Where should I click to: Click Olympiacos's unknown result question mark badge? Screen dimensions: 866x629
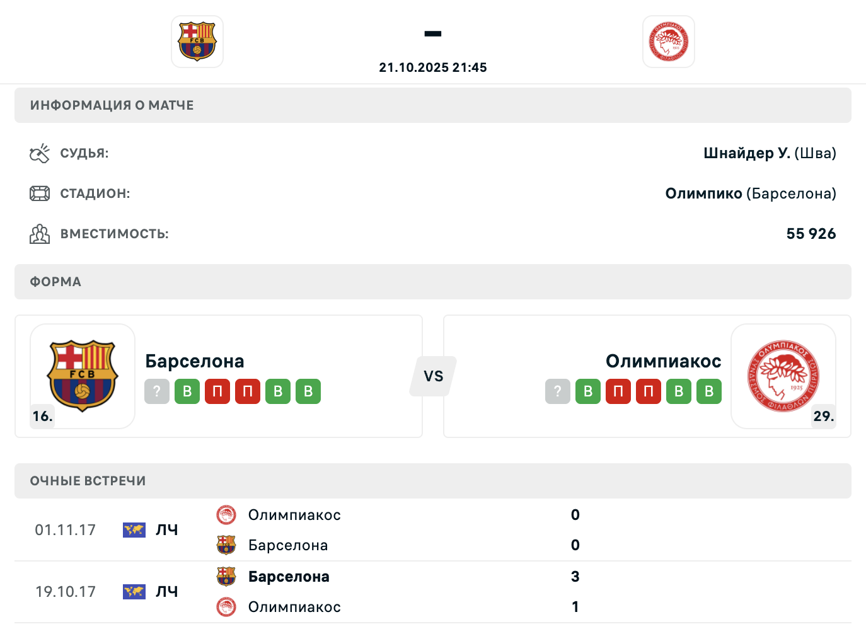(558, 391)
